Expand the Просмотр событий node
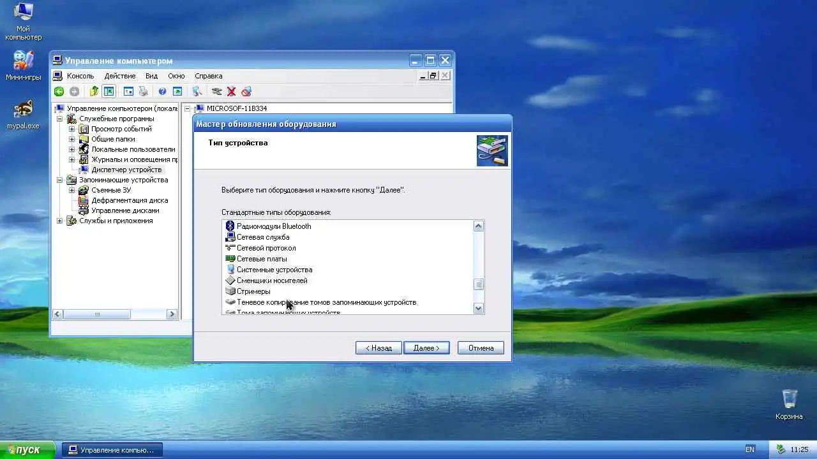817x459 pixels. coord(72,129)
